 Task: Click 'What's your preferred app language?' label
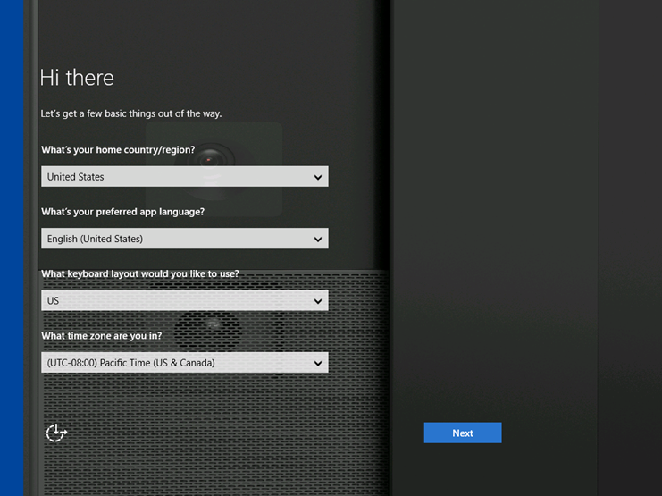[123, 212]
